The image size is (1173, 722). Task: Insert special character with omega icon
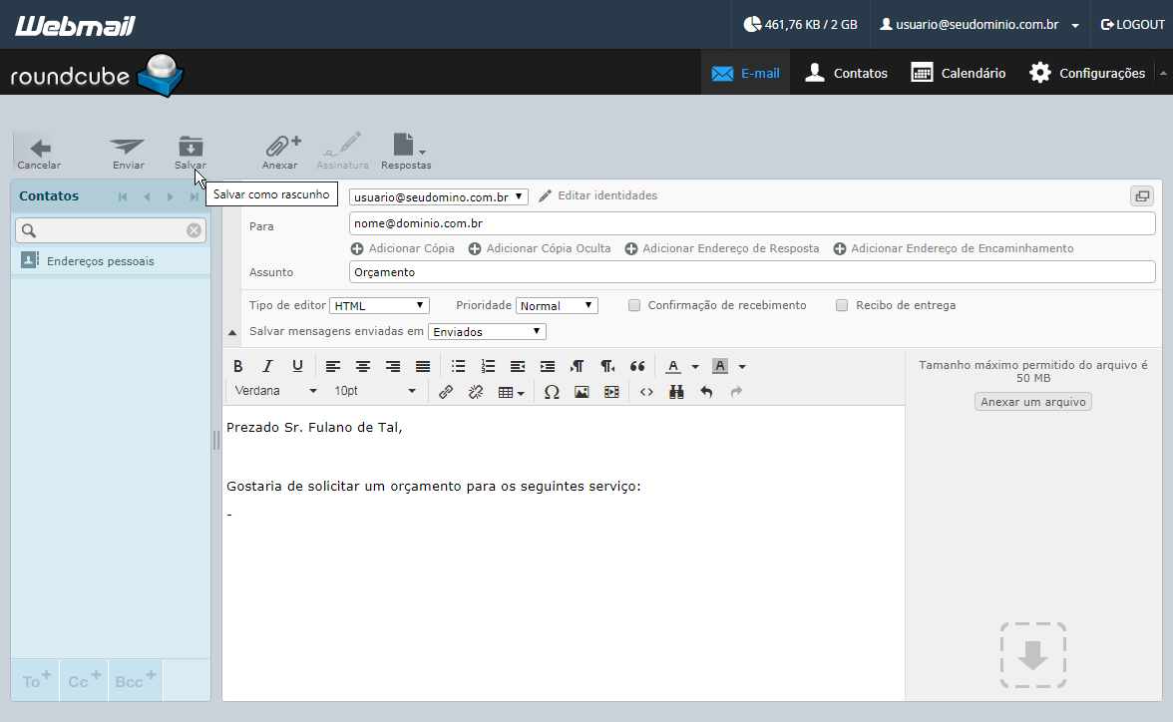[x=553, y=392]
